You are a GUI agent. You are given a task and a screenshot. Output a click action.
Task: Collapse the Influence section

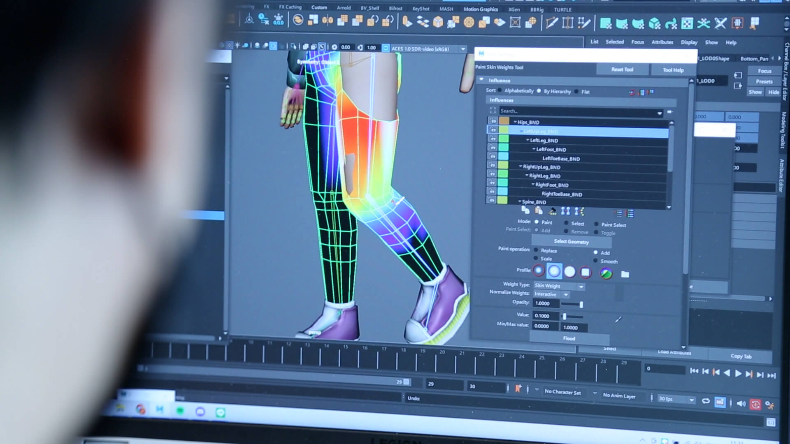click(481, 79)
